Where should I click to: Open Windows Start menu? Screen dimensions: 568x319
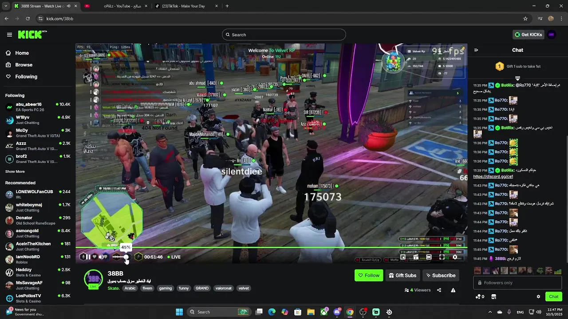coord(179,312)
